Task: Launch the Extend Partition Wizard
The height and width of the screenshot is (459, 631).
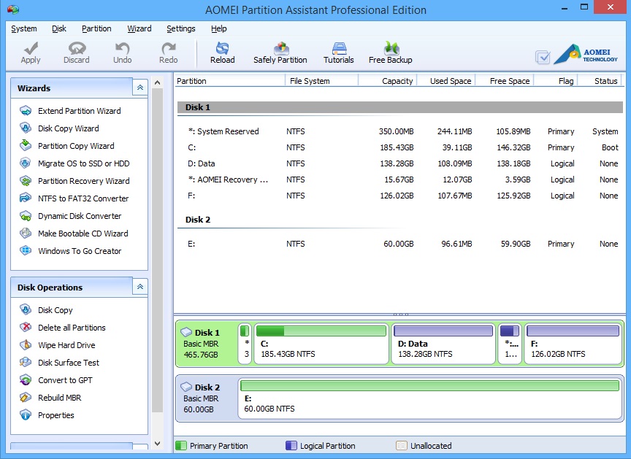Action: (x=79, y=111)
